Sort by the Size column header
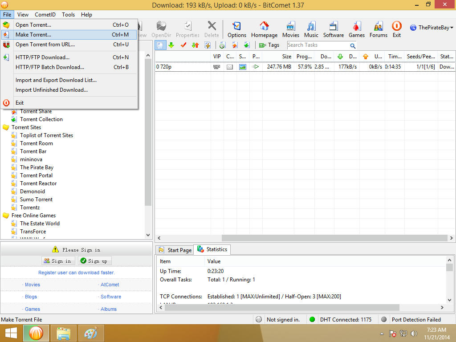 tap(278, 57)
